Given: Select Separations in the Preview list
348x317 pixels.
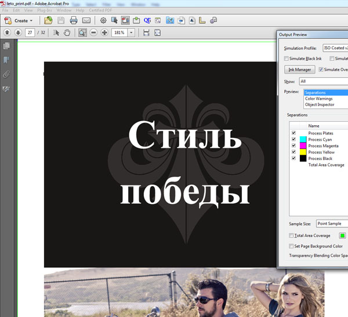Looking at the screenshot, I should (x=326, y=93).
